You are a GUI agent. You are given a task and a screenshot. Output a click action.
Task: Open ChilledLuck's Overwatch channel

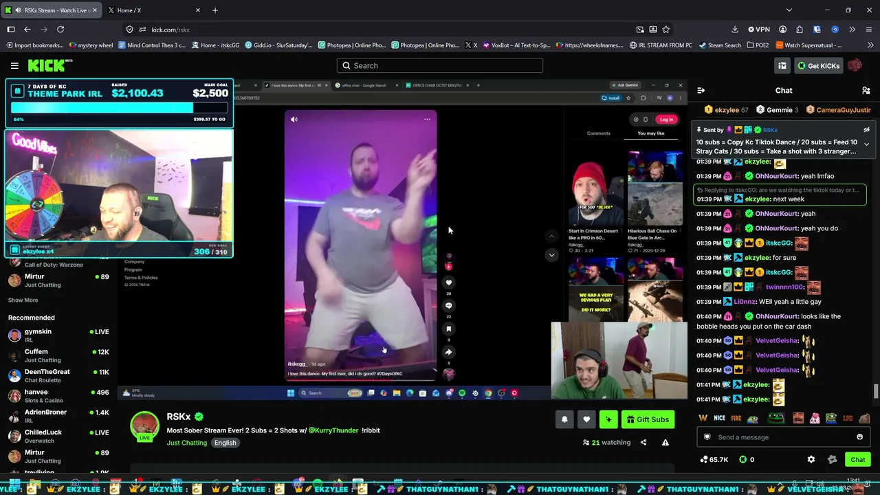[58, 437]
